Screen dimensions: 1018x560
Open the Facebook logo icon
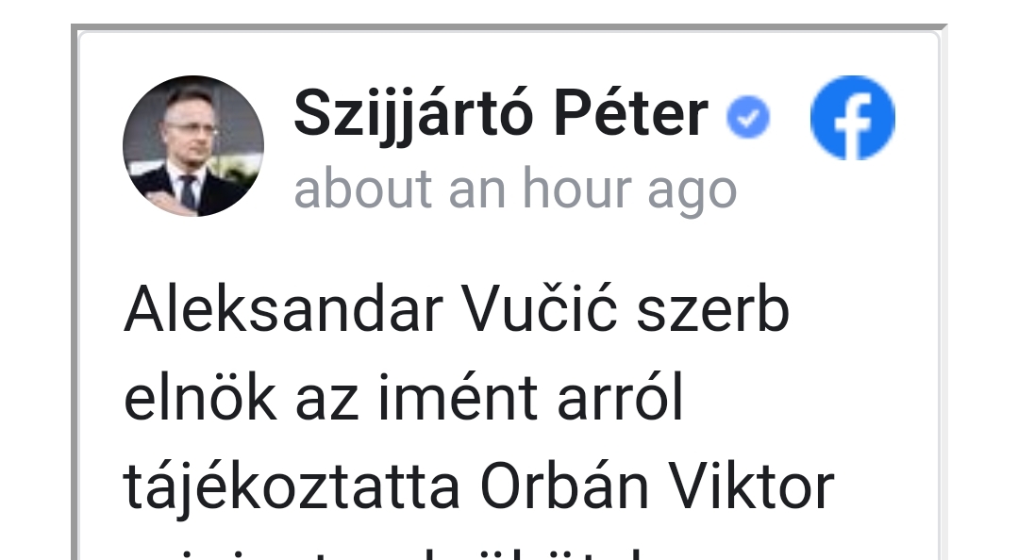tap(853, 118)
